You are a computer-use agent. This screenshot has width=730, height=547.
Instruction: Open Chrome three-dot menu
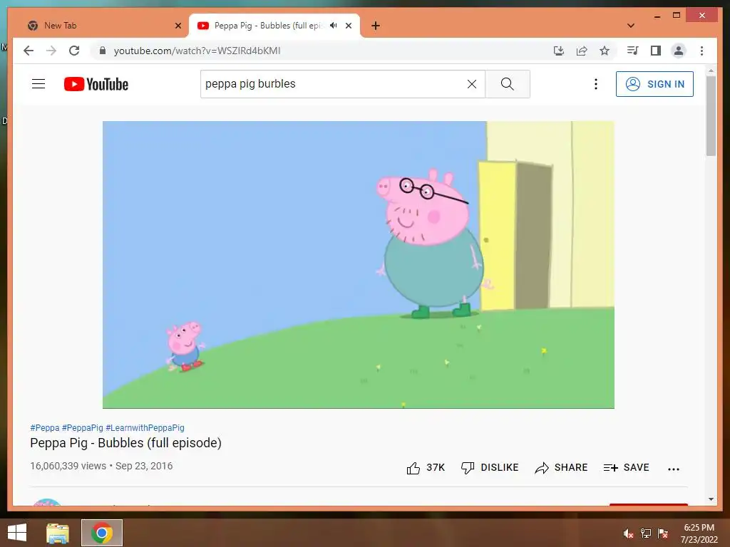pyautogui.click(x=701, y=51)
